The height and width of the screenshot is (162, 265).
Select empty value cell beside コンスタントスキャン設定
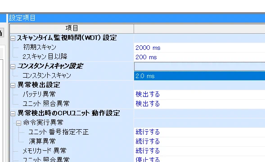pyautogui.click(x=199, y=66)
